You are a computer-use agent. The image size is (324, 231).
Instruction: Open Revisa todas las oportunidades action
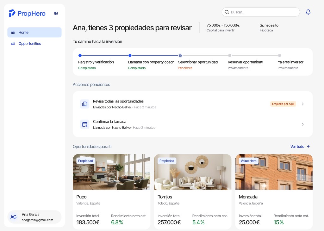pos(193,104)
